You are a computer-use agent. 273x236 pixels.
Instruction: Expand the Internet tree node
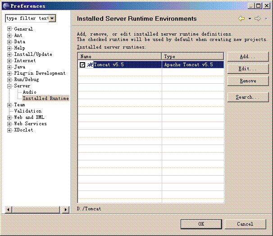pyautogui.click(x=9, y=61)
